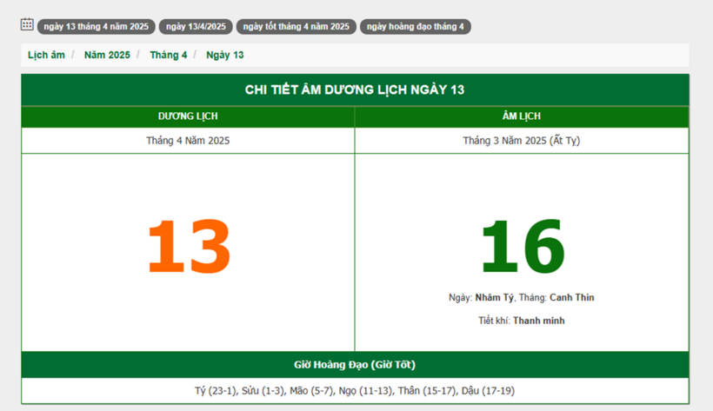Viewport: 713px width, 411px height.
Task: Click the "CHI TIẾT ÂM DƯƠNG LỊCH NGÀY 13" heading
Action: (355, 90)
